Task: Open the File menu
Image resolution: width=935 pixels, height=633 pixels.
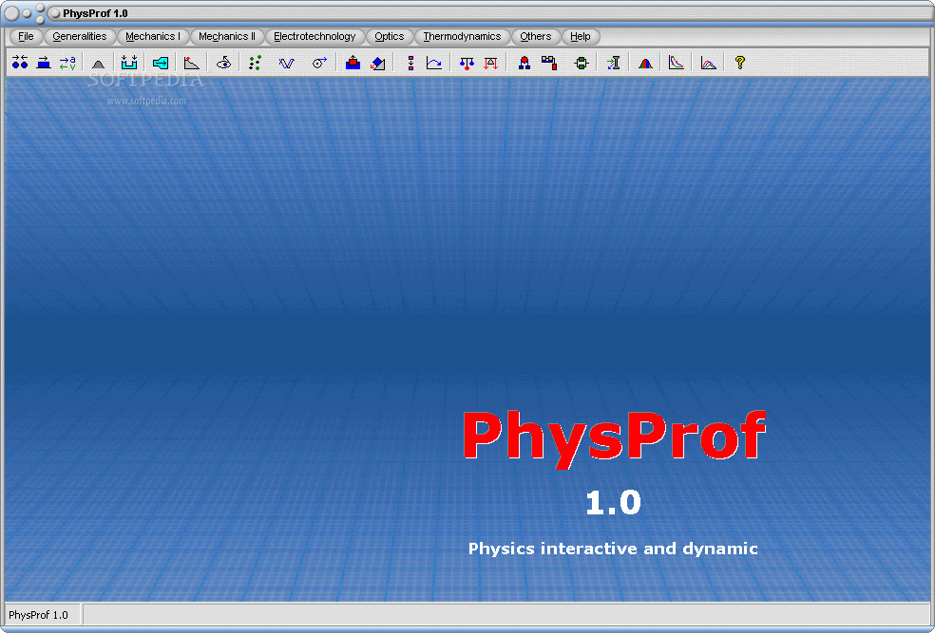Action: 26,36
